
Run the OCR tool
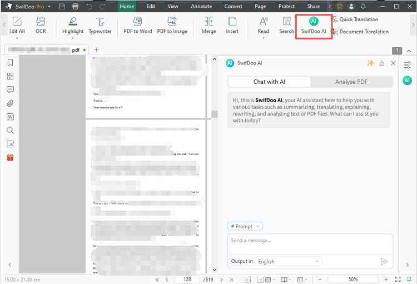coord(41,25)
